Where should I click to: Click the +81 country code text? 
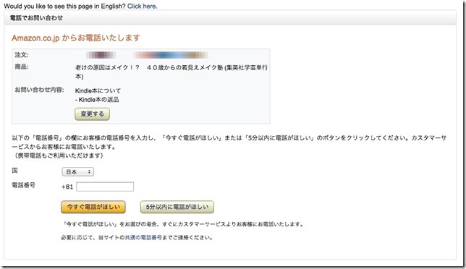[67, 187]
